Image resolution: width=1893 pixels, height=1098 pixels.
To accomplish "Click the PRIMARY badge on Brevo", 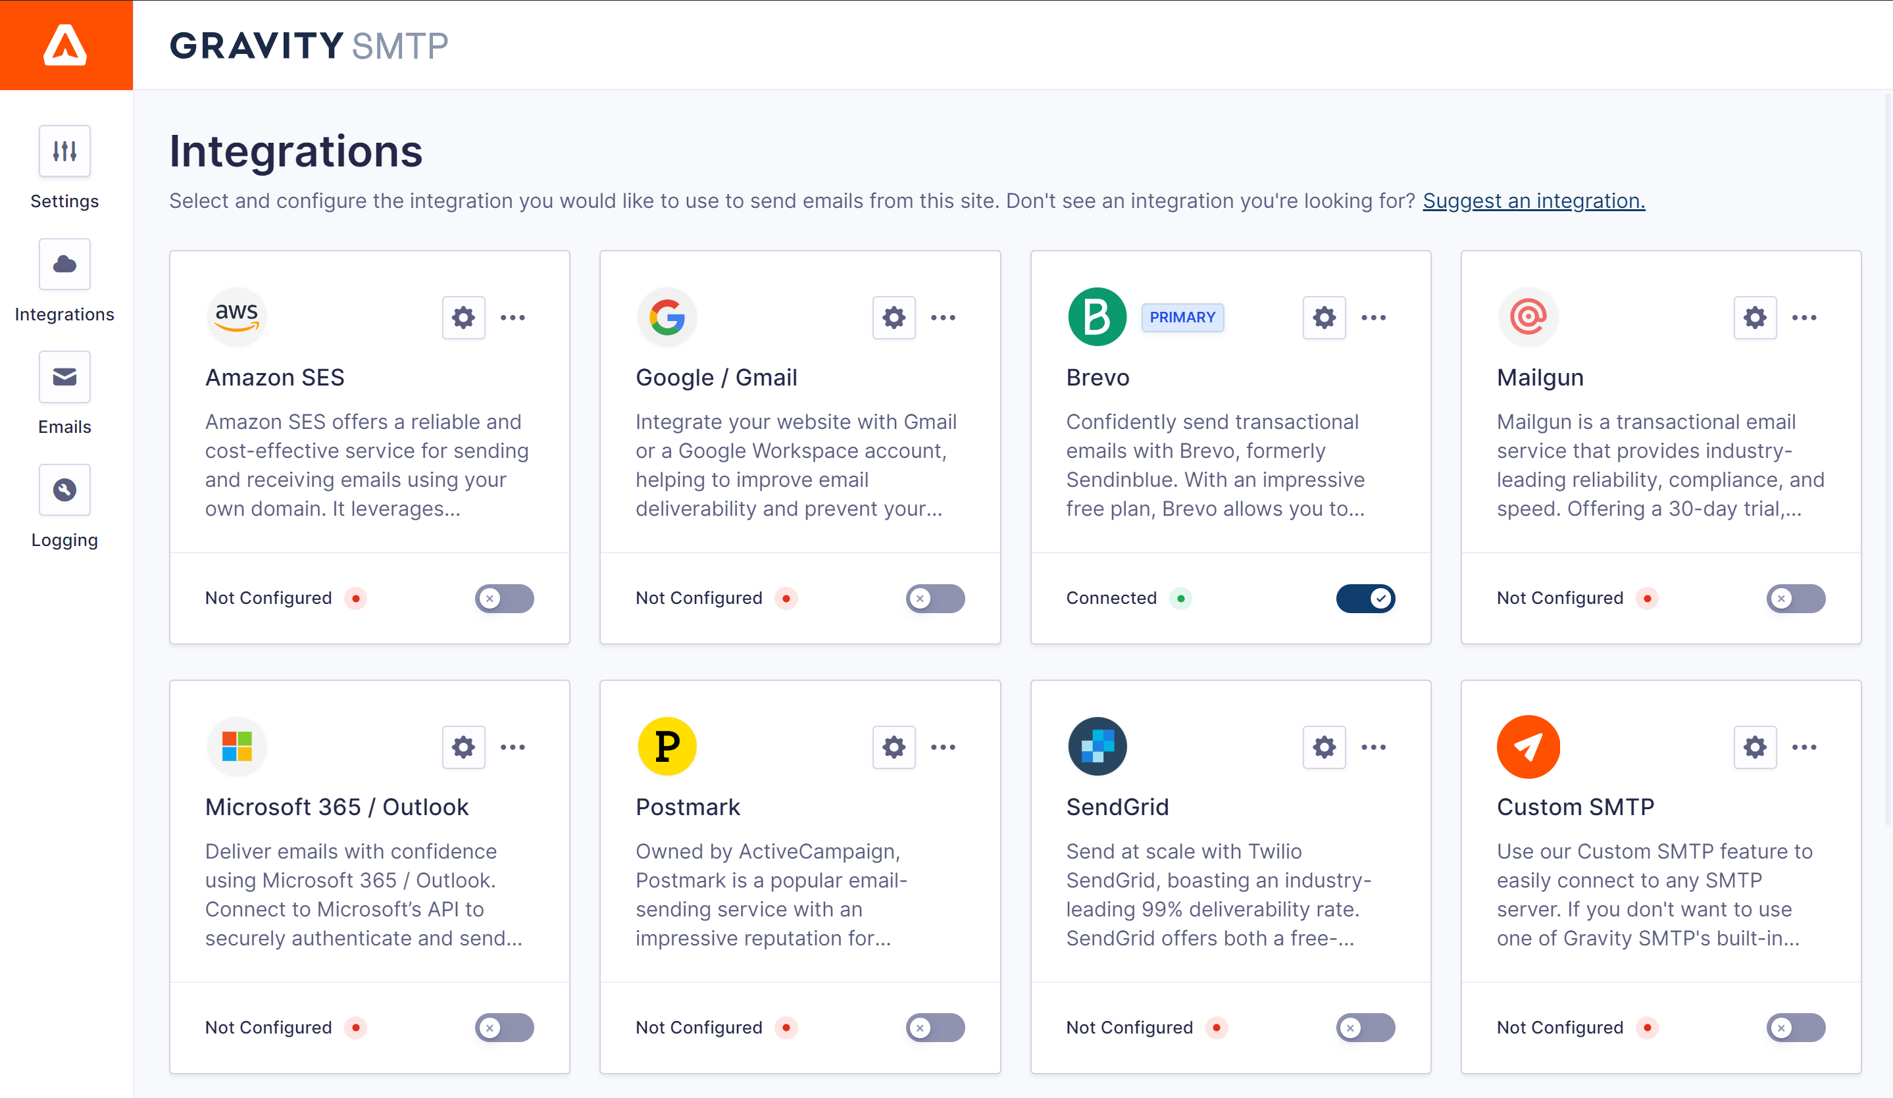I will point(1182,318).
